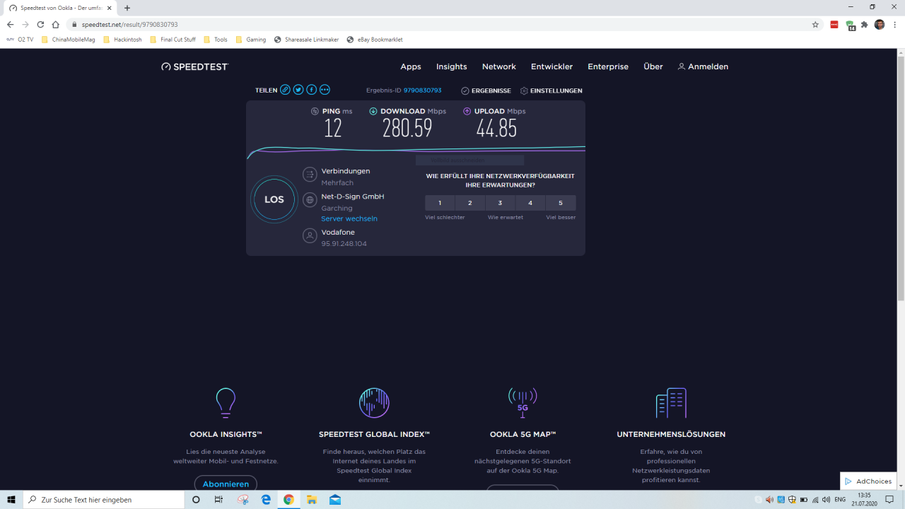The height and width of the screenshot is (509, 905).
Task: Open Windows Start menu
Action: click(x=11, y=500)
